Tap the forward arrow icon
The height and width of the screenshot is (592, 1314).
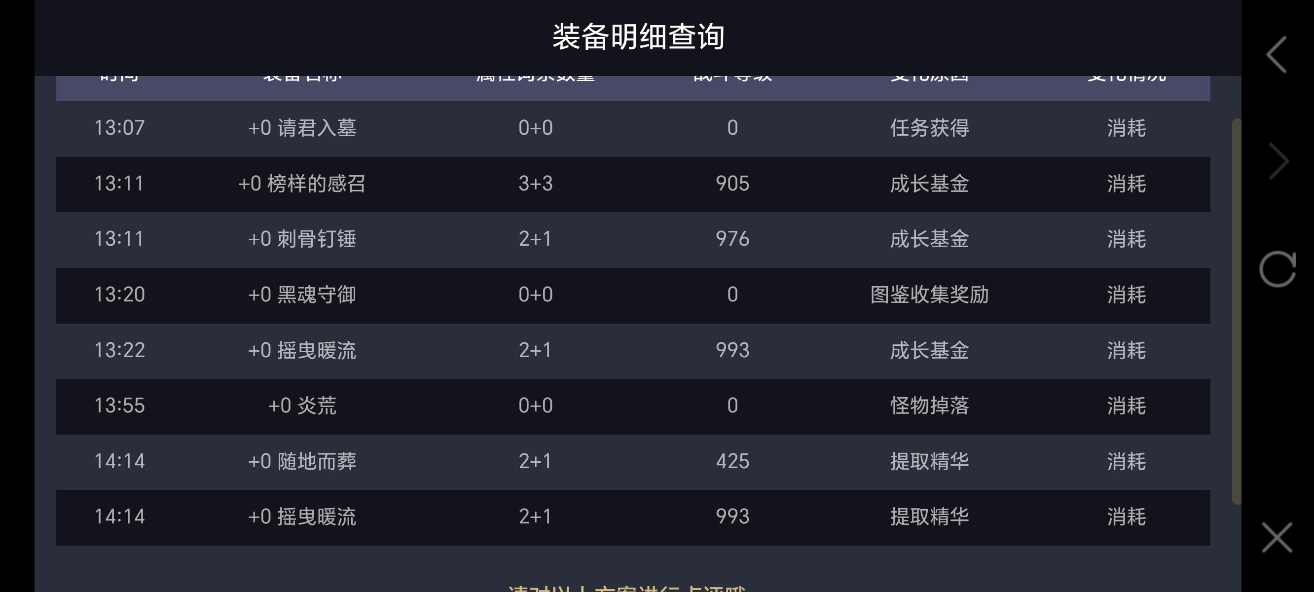click(1278, 161)
